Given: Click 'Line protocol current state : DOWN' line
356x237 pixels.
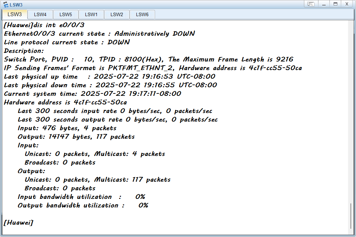Looking at the screenshot, I should 67,42.
